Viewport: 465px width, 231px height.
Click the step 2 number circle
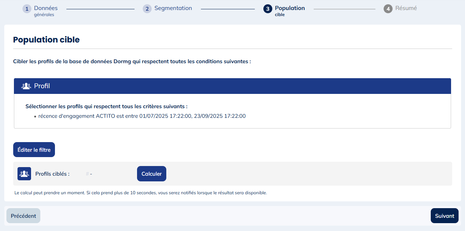click(147, 9)
